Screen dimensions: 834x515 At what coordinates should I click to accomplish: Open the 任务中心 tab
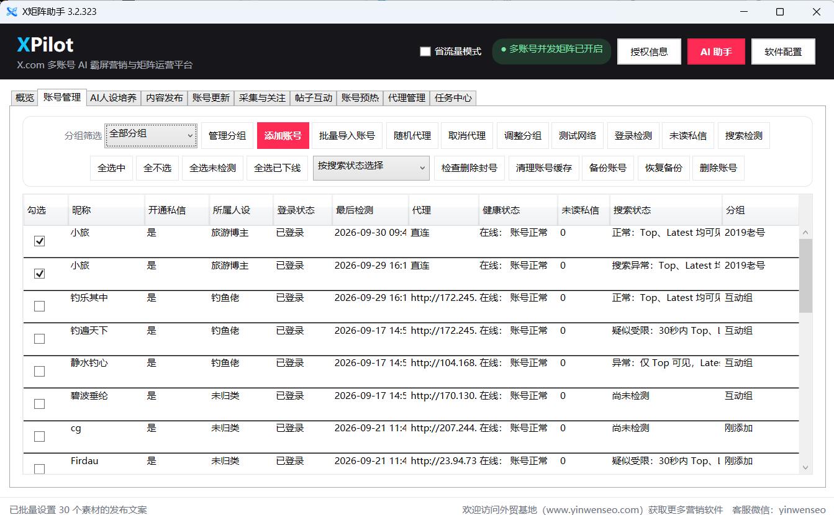coord(453,98)
